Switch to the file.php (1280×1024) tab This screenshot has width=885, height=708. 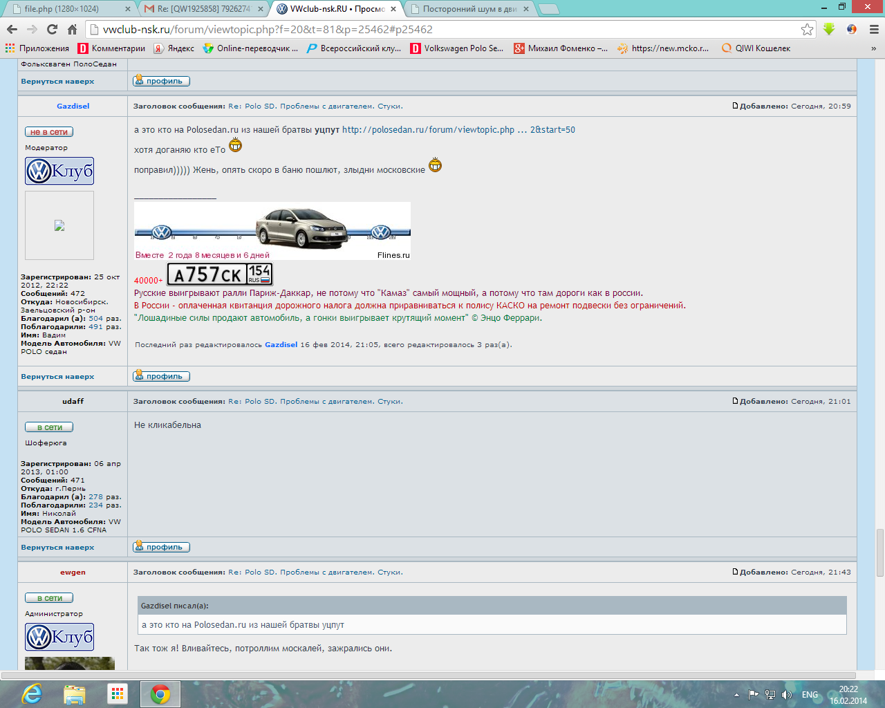click(68, 9)
